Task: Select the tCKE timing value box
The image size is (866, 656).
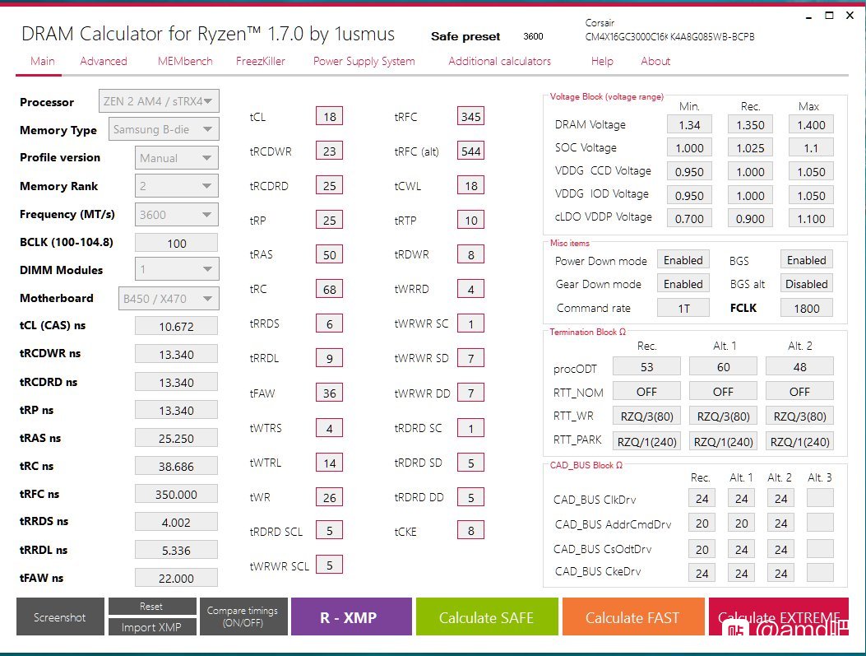Action: 471,531
